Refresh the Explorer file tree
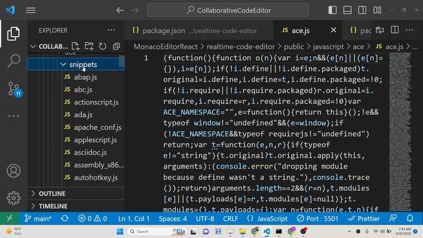Image resolution: width=423 pixels, height=238 pixels. (x=102, y=46)
